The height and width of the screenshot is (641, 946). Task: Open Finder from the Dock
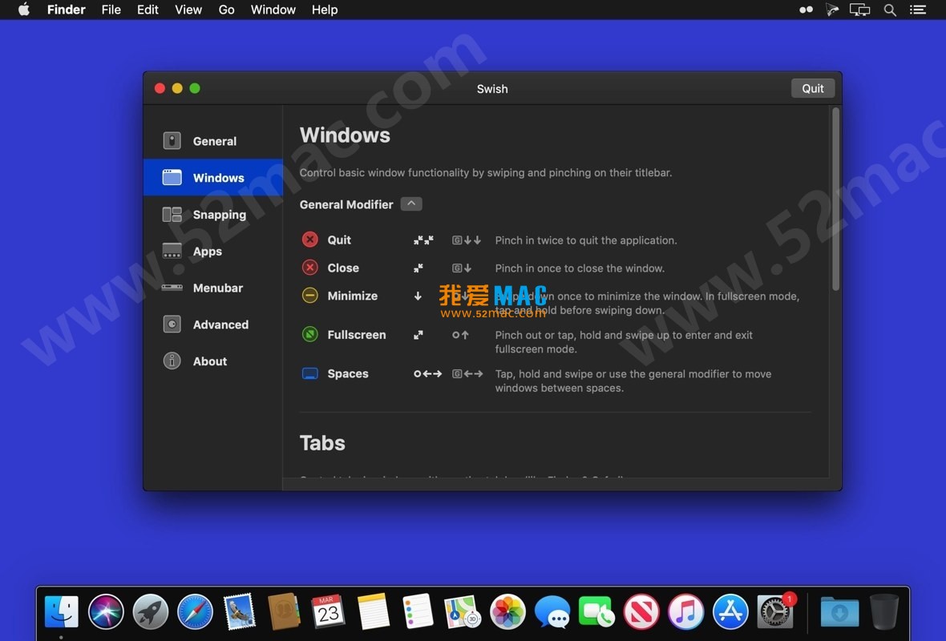click(x=62, y=611)
